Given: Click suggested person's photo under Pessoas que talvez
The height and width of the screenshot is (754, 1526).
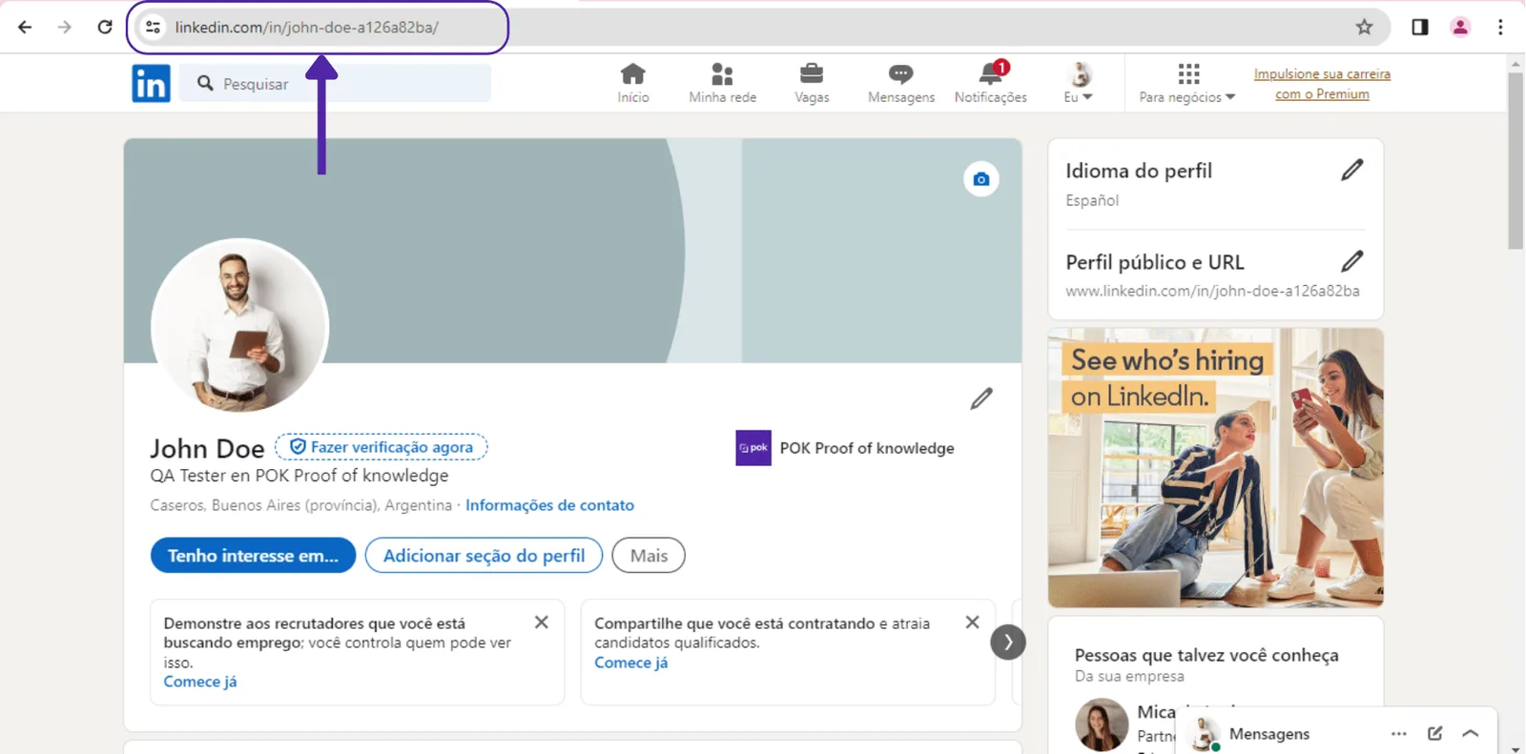Looking at the screenshot, I should click(1102, 724).
